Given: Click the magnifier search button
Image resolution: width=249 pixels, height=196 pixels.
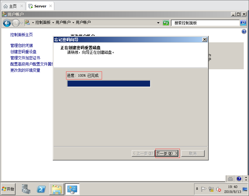Looking at the screenshot, I should coord(243,23).
